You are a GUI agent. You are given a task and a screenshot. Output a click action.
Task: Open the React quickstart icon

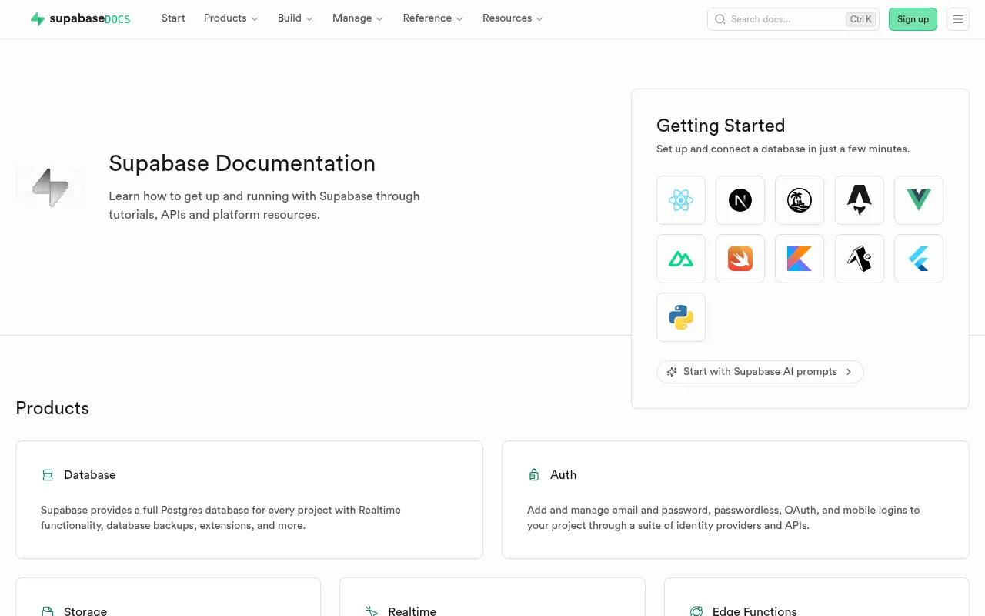pyautogui.click(x=681, y=200)
